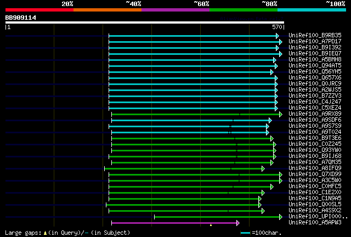Select the truncated UniRef100_UPI000.. label
The height and width of the screenshot is (237, 351).
click(318, 217)
